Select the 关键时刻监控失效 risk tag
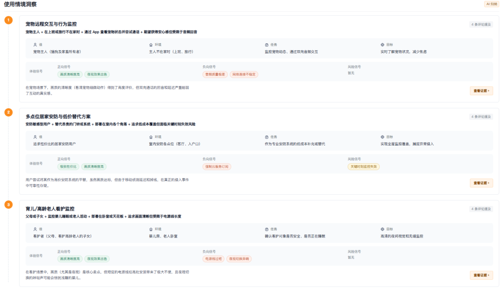 point(363,166)
